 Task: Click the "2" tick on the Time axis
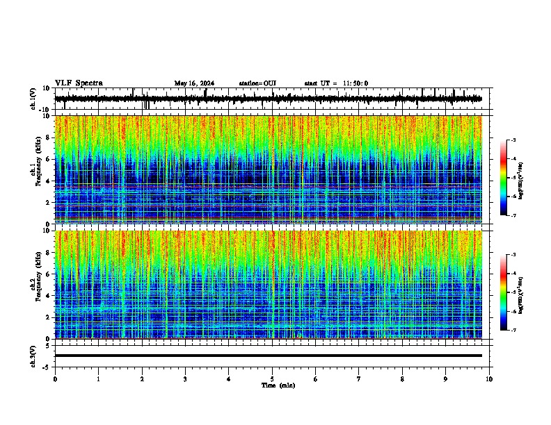tap(142, 379)
